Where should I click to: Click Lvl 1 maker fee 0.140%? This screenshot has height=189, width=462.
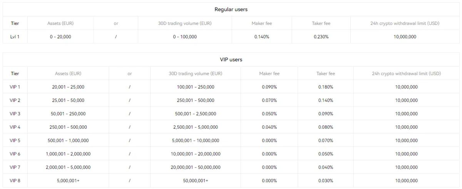click(261, 37)
